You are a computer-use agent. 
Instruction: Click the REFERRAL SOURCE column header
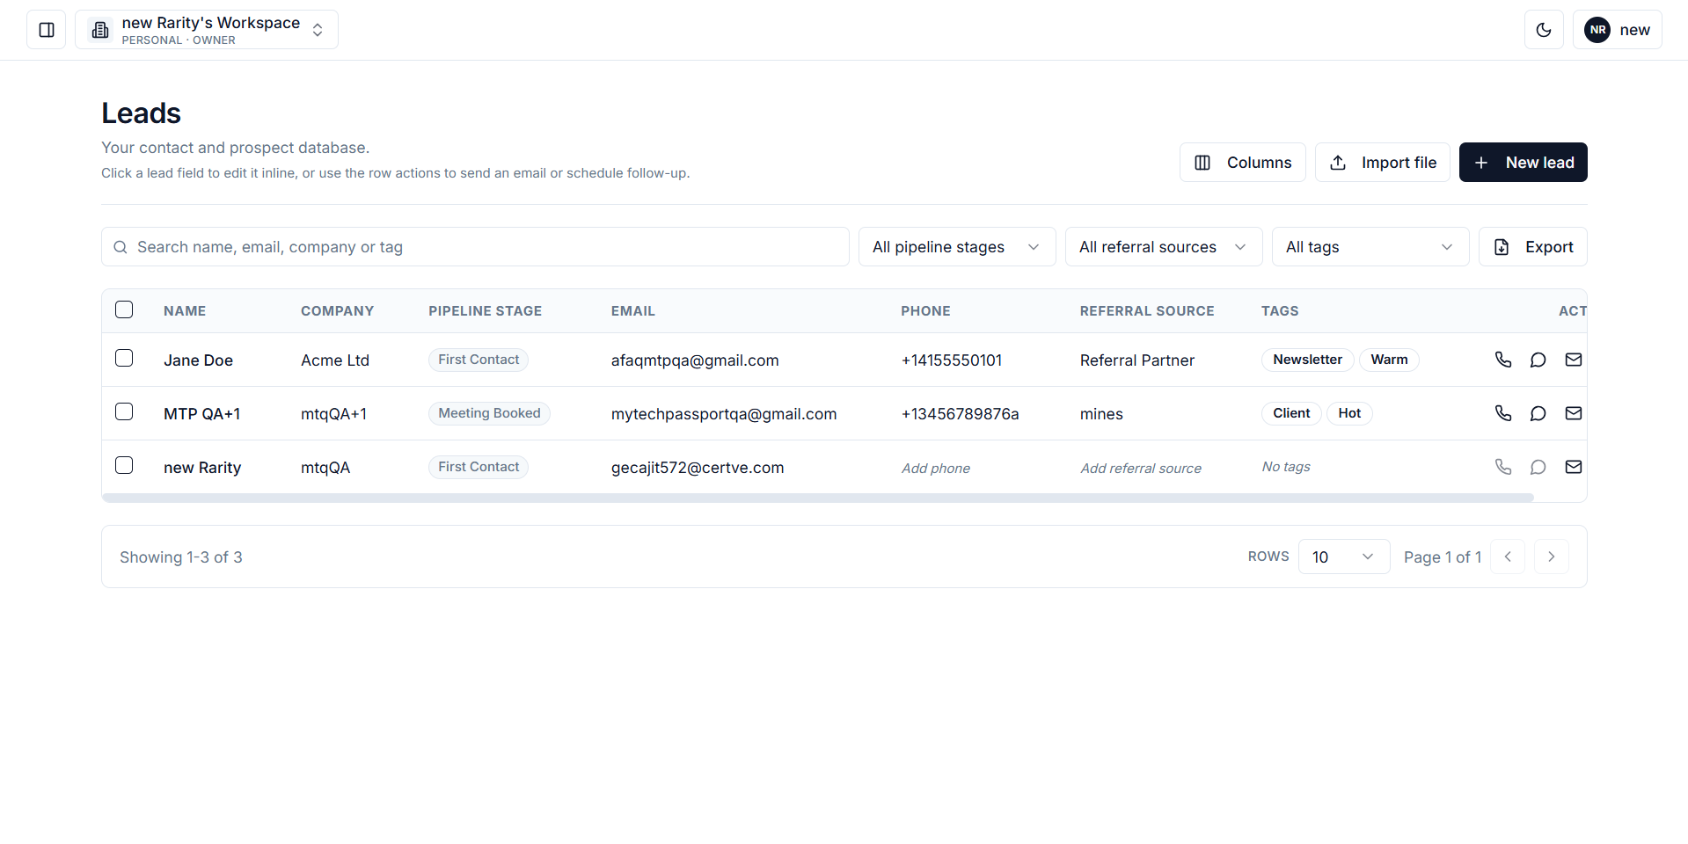(1147, 311)
